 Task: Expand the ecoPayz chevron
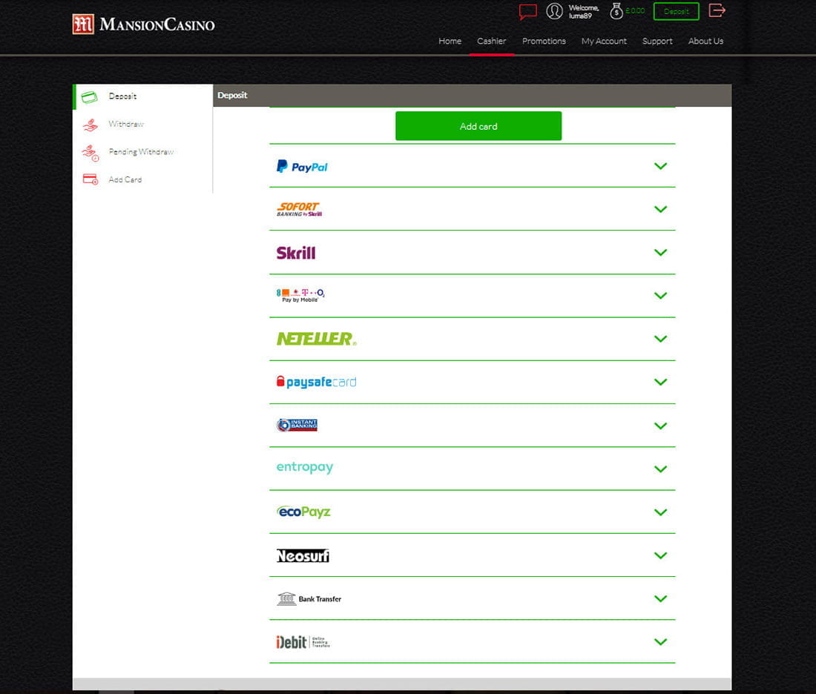coord(660,512)
